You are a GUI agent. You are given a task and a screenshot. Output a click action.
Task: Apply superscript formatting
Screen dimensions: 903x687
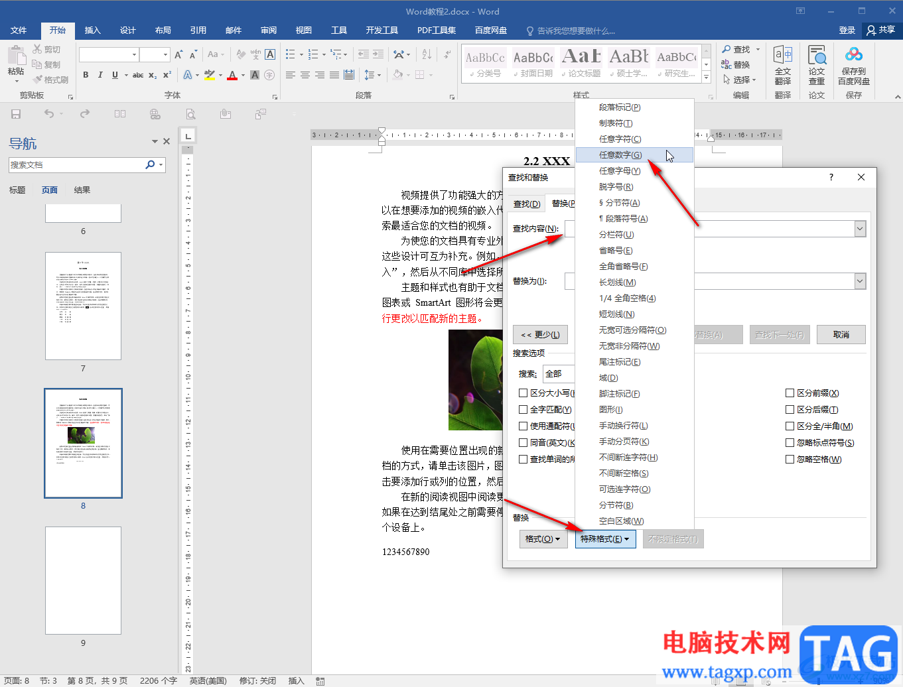click(x=167, y=75)
